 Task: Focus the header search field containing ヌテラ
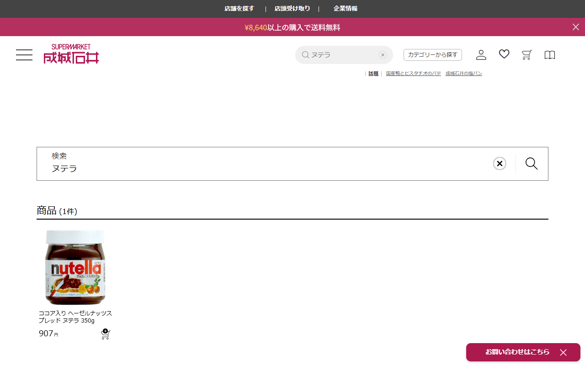point(344,55)
